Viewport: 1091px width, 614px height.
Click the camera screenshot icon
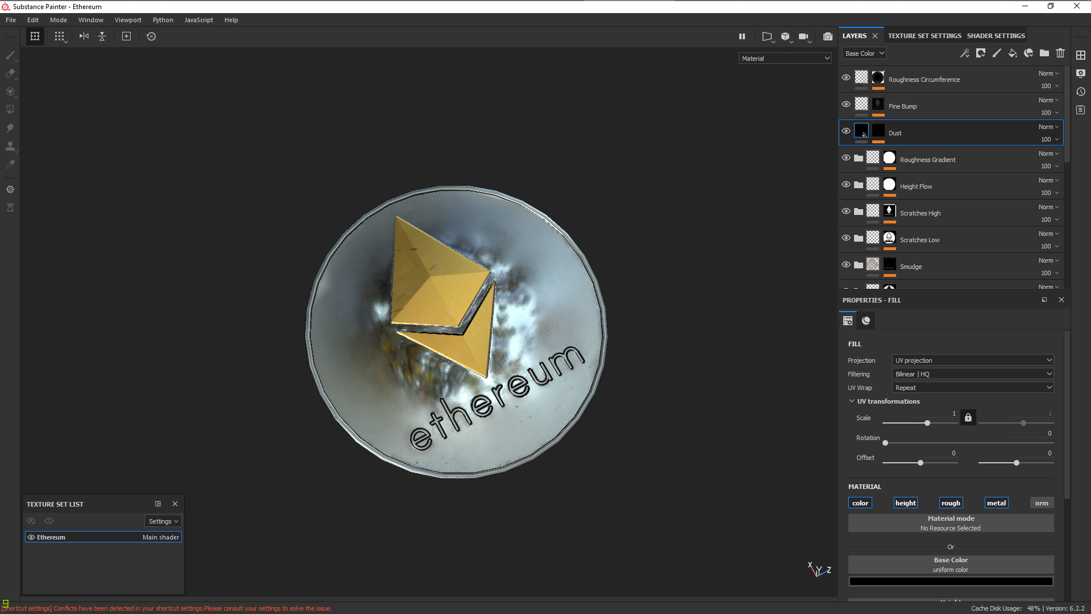tap(828, 36)
